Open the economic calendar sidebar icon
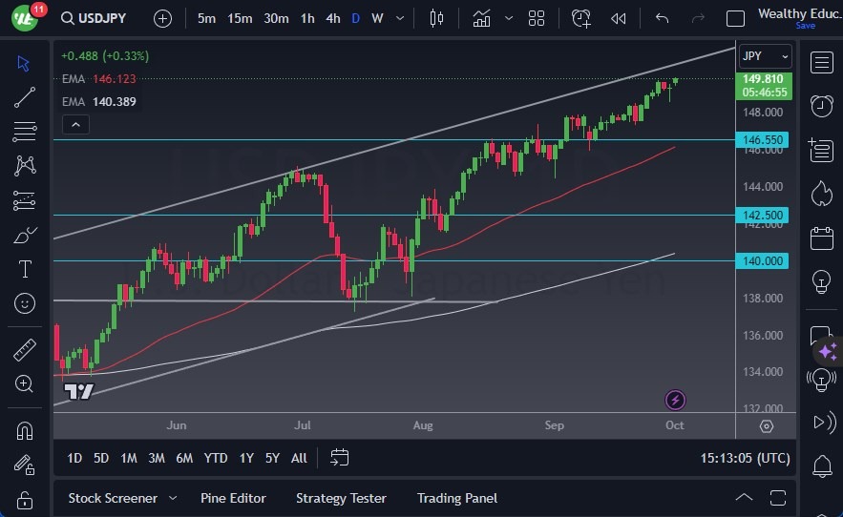The height and width of the screenshot is (517, 843). pyautogui.click(x=820, y=238)
